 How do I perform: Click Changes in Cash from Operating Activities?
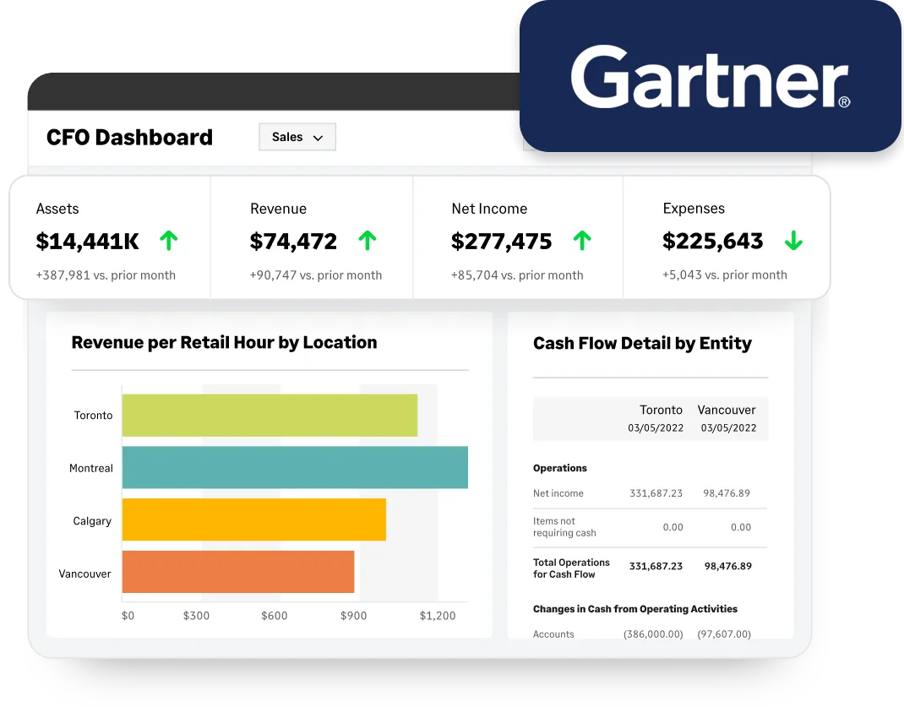pyautogui.click(x=635, y=609)
